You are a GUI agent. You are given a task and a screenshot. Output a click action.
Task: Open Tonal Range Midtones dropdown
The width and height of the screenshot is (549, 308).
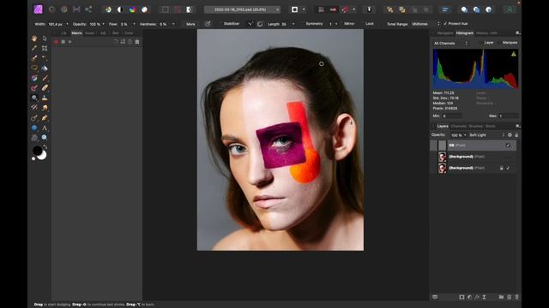coord(425,24)
